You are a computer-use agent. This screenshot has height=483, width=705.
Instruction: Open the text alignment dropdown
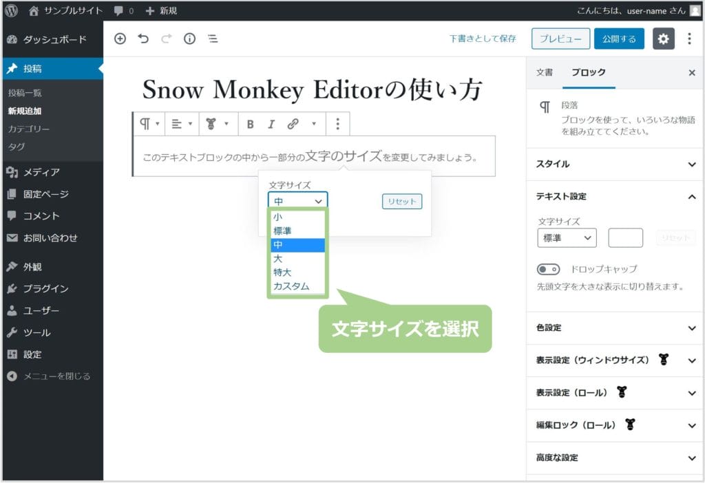182,124
